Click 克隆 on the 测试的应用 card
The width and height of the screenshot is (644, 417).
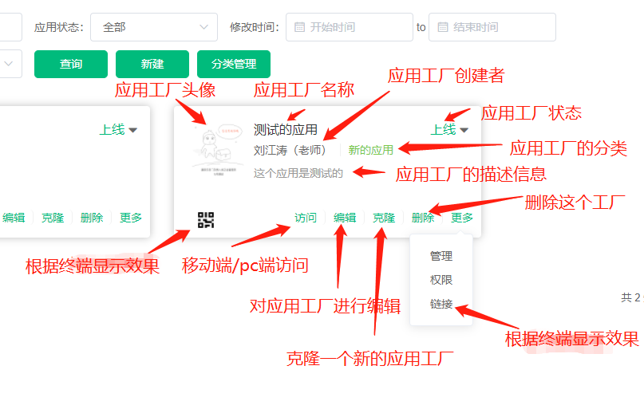(384, 218)
